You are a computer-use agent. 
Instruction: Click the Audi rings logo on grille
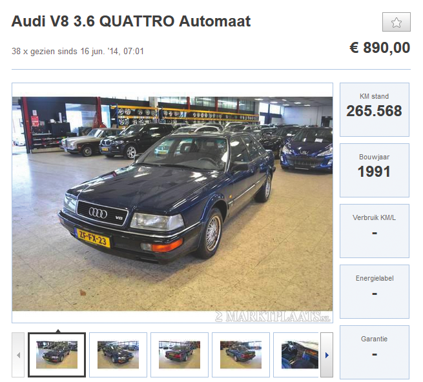[x=98, y=213]
